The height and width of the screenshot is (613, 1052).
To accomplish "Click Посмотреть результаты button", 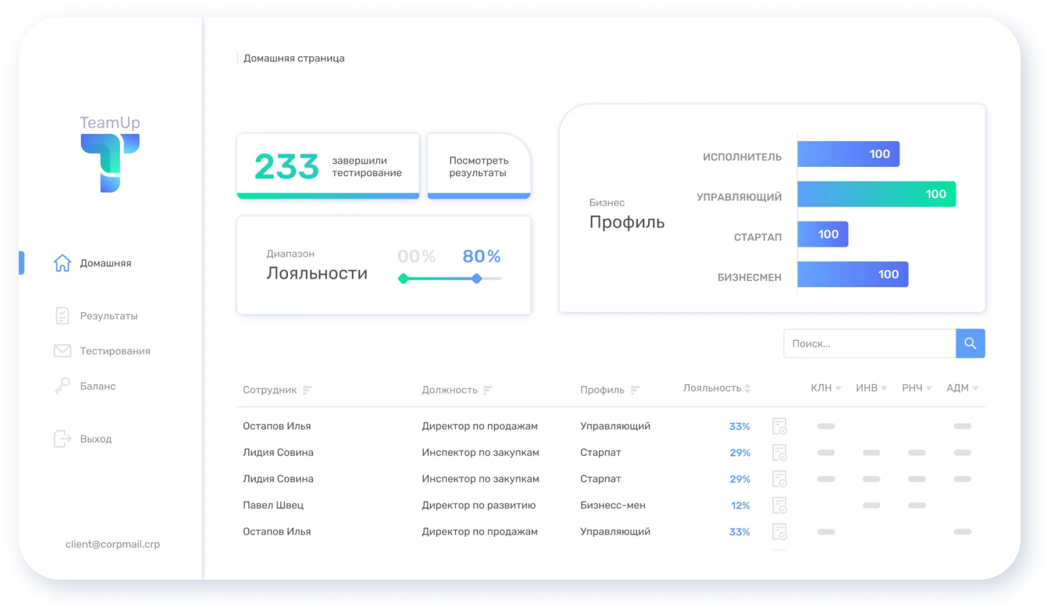I will 479,166.
